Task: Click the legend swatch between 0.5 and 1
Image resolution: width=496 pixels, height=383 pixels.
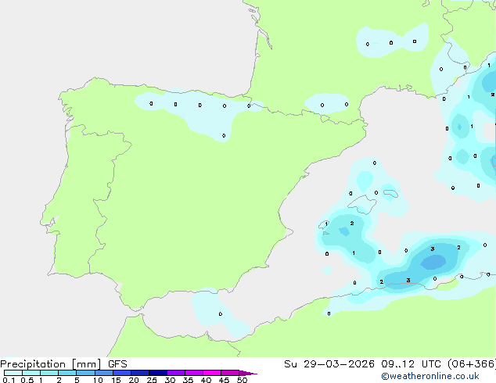Action: tap(31, 373)
